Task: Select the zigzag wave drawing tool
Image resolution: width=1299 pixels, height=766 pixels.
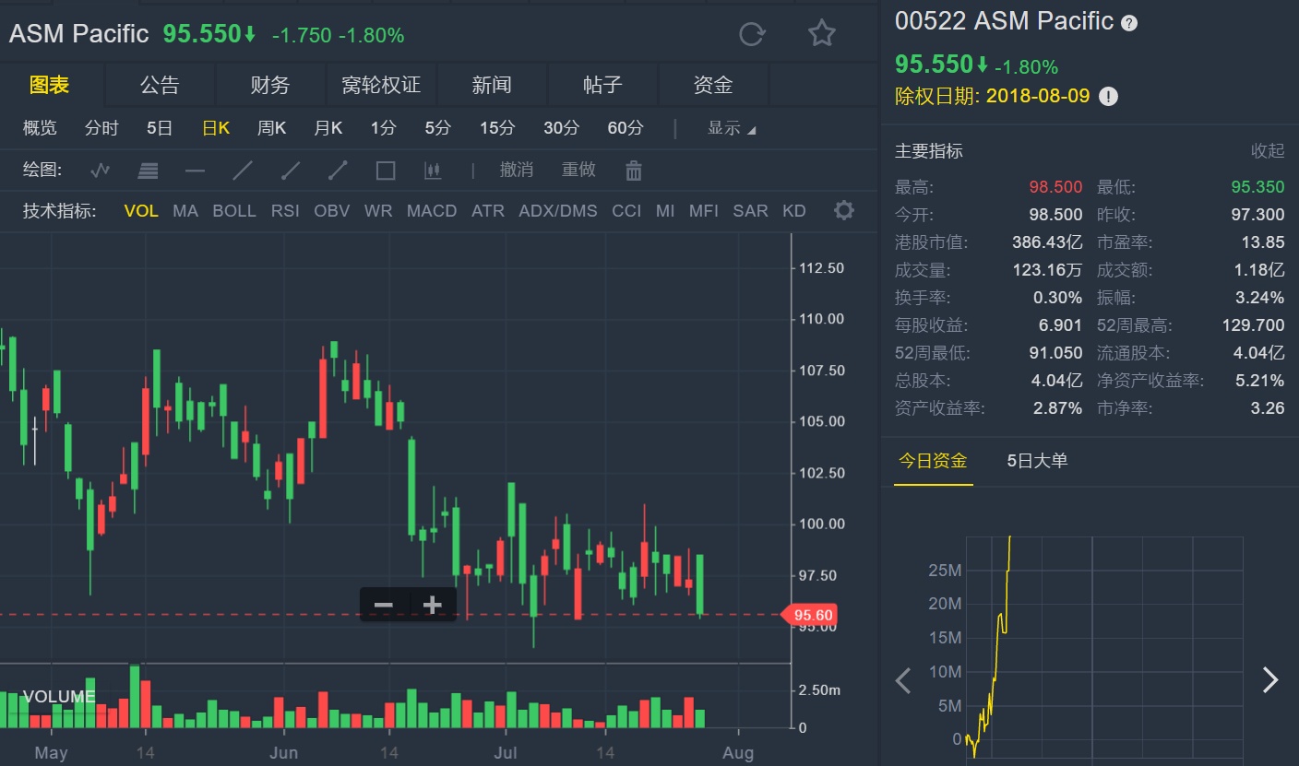Action: (101, 171)
